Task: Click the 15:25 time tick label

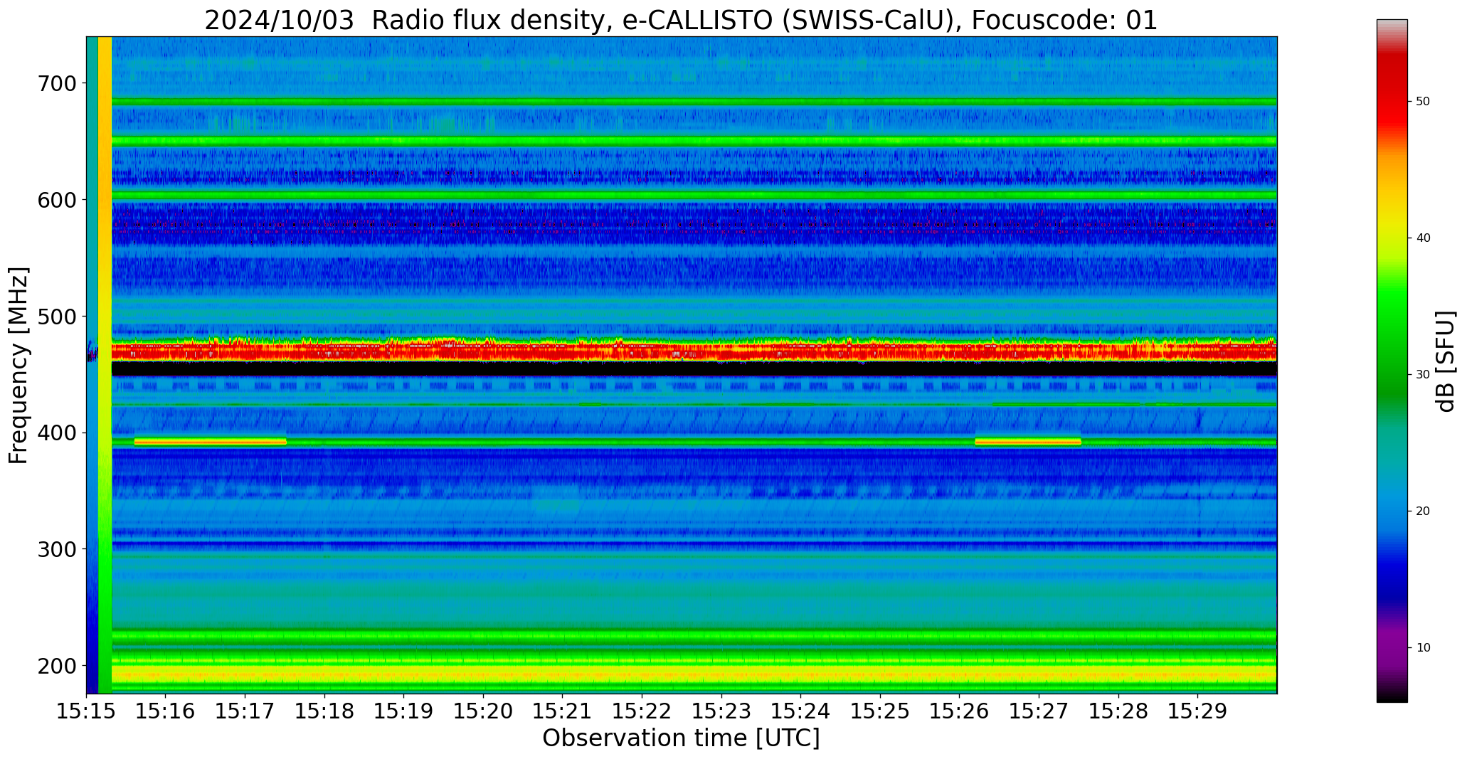Action: [x=881, y=711]
